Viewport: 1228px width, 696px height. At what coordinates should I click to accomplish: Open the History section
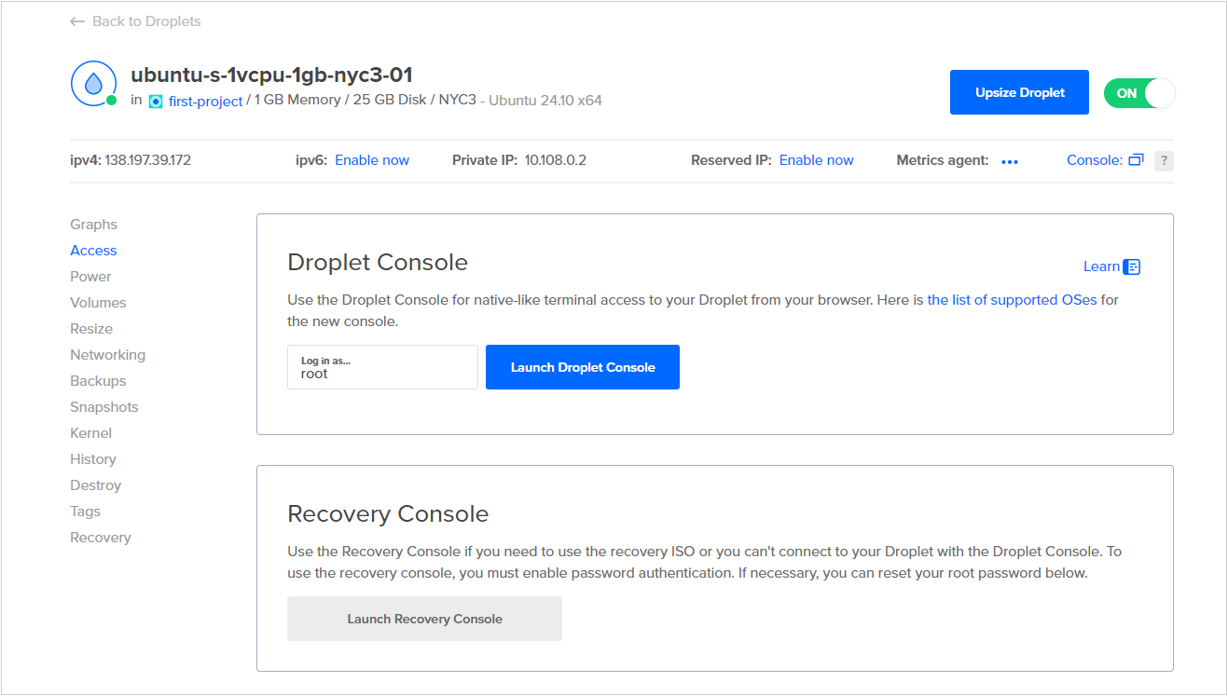pos(93,459)
